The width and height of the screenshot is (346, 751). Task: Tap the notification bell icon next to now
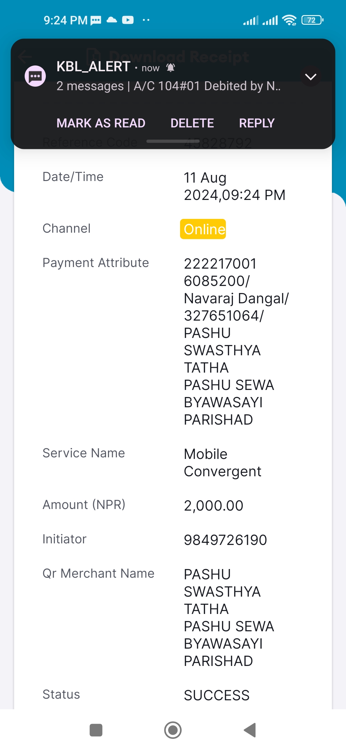[171, 68]
